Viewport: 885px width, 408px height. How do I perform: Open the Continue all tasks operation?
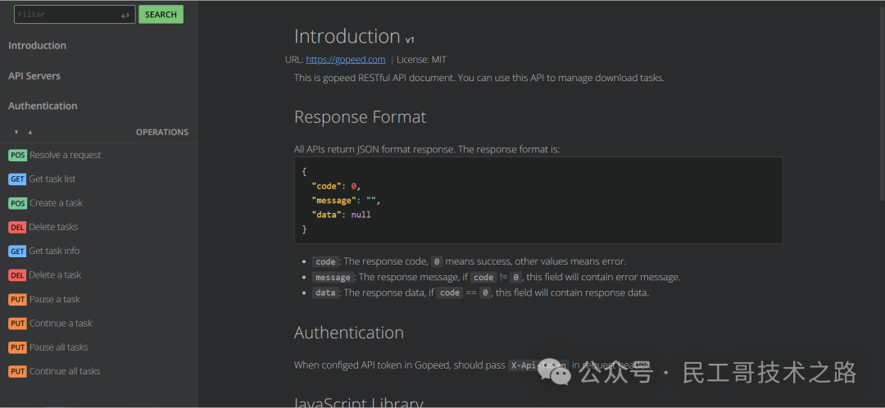click(65, 371)
